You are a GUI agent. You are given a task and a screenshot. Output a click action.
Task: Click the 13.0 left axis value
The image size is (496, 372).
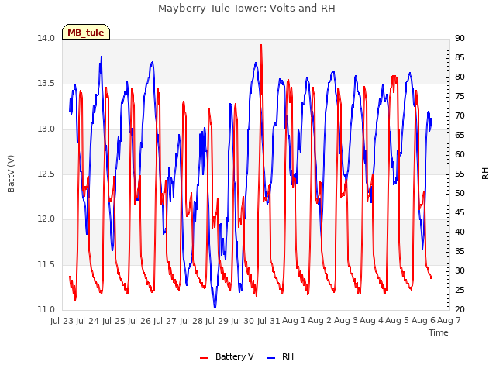click(x=46, y=129)
